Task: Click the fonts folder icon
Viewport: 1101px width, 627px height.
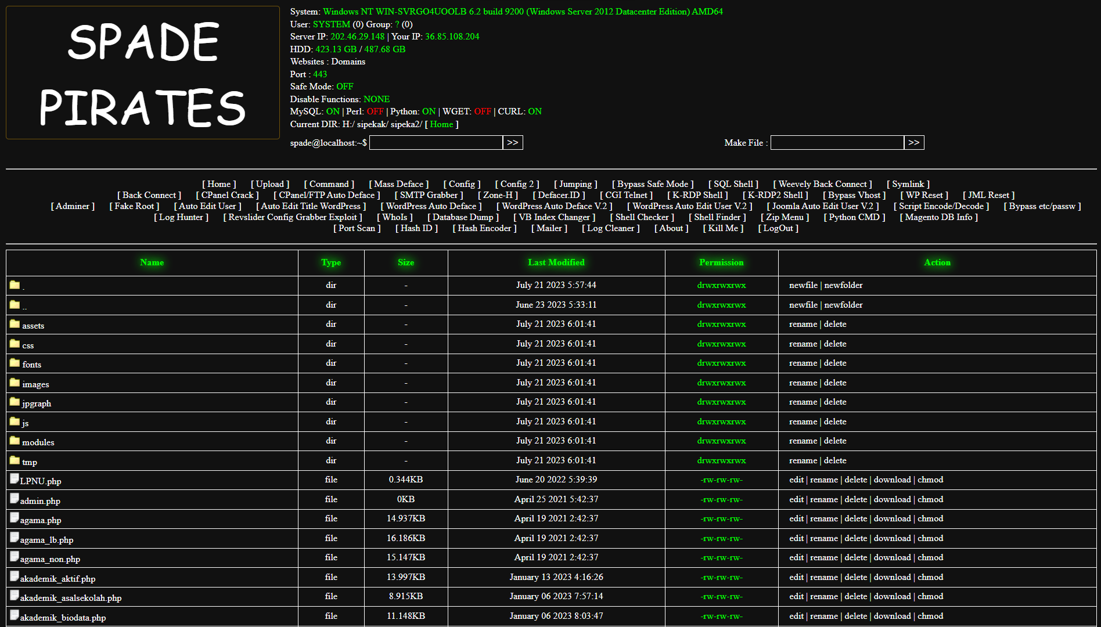Action: coord(15,363)
